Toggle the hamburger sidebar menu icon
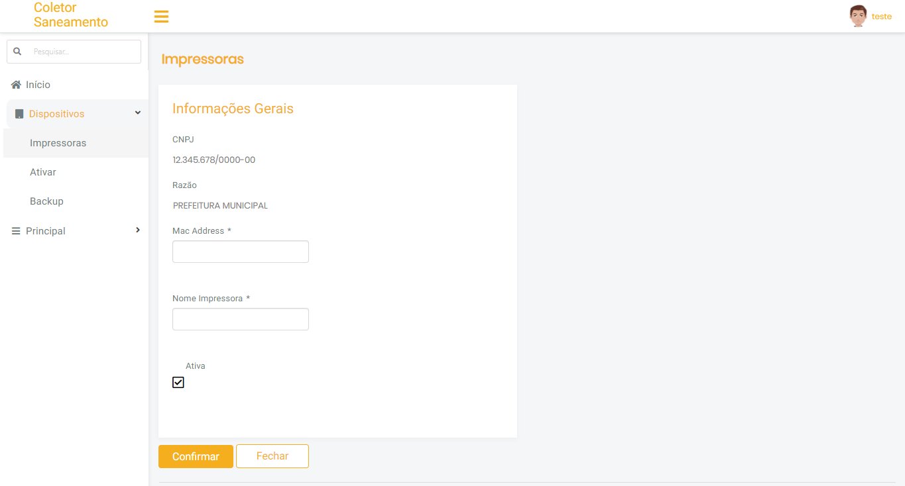Viewport: 905px width, 486px height. (161, 17)
